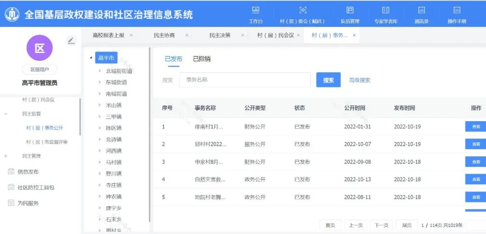Click the 事务名称 search input field
This screenshot has height=234, width=486.
coord(245,80)
